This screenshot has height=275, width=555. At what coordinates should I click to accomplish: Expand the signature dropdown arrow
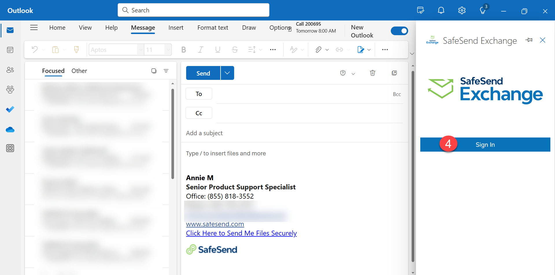369,50
